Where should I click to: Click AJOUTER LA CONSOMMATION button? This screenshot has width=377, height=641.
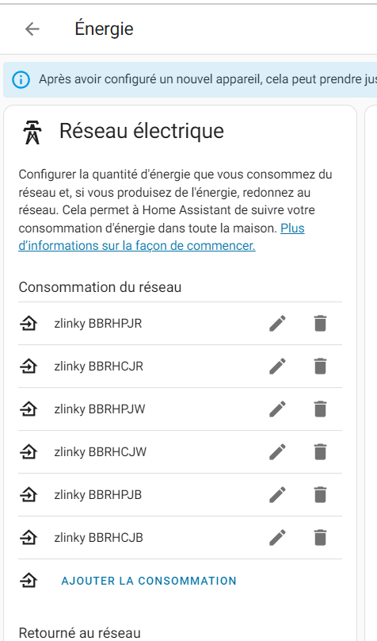(149, 581)
